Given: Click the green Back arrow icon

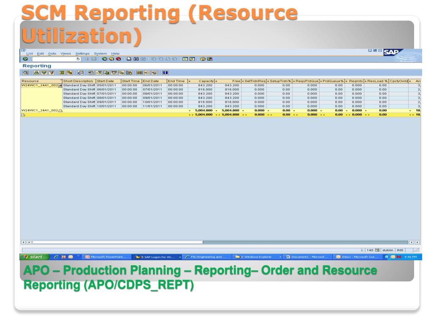Looking at the screenshot, I should tap(104, 59).
